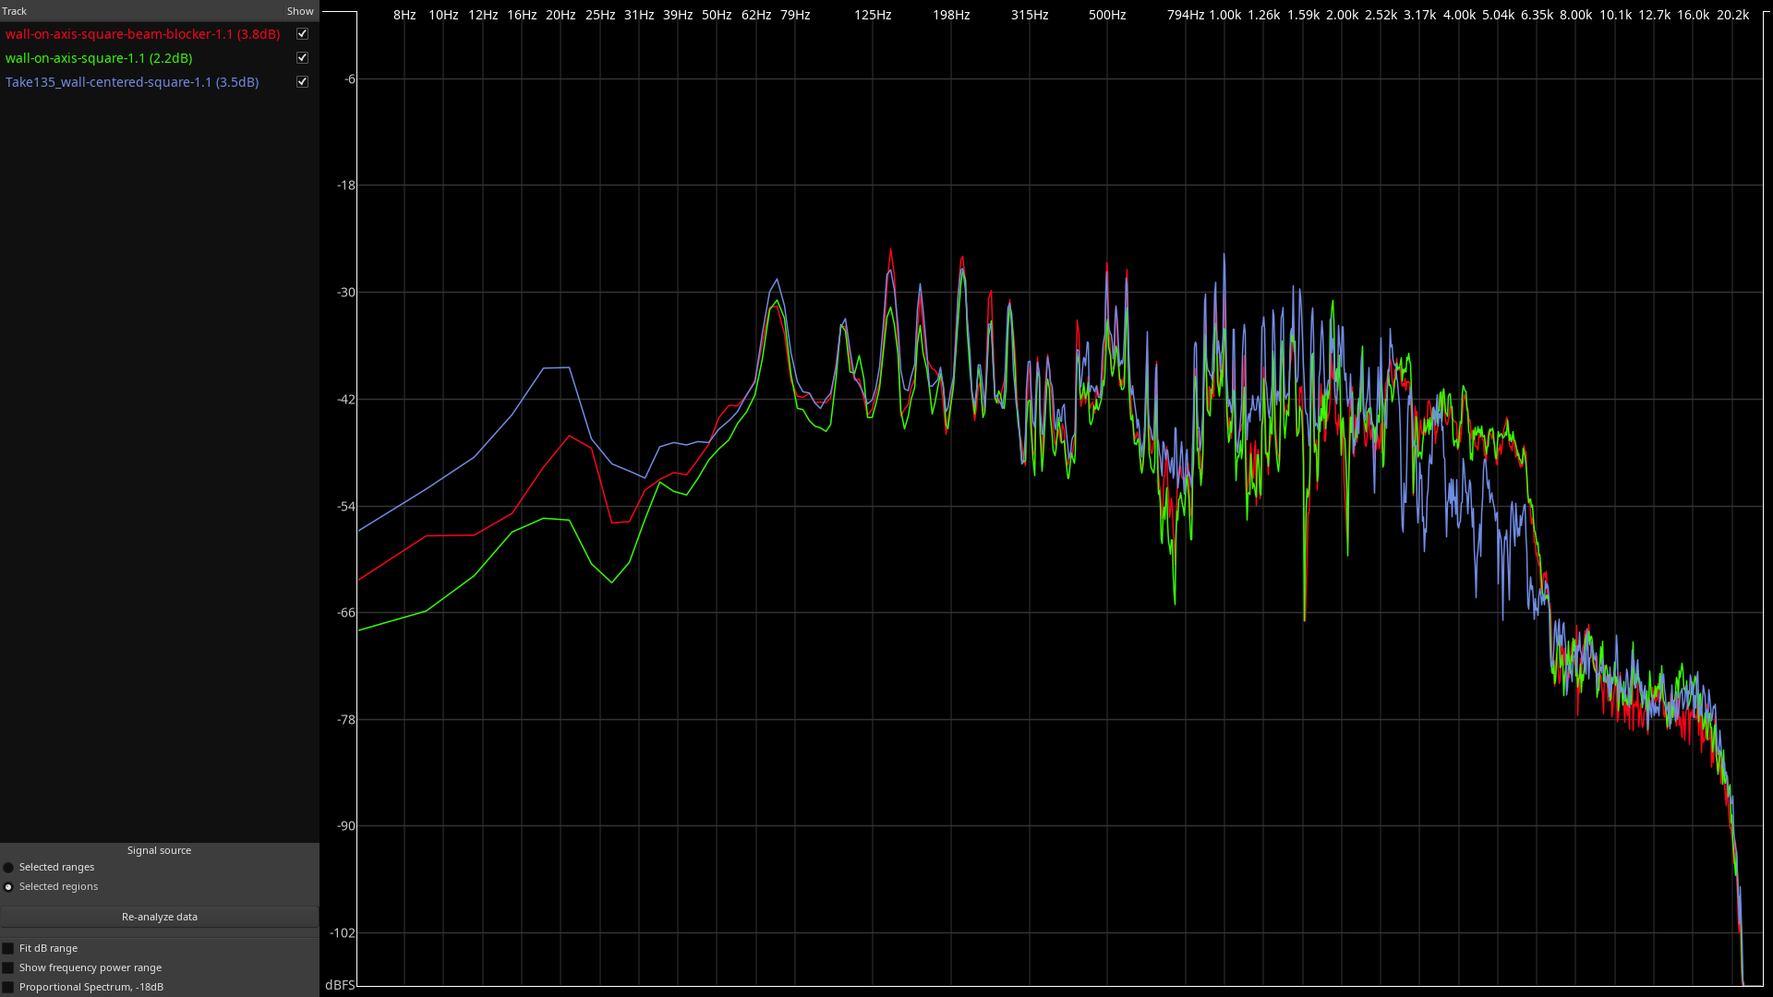The width and height of the screenshot is (1773, 997).
Task: Choose 'Selected regions' signal source
Action: click(x=9, y=887)
